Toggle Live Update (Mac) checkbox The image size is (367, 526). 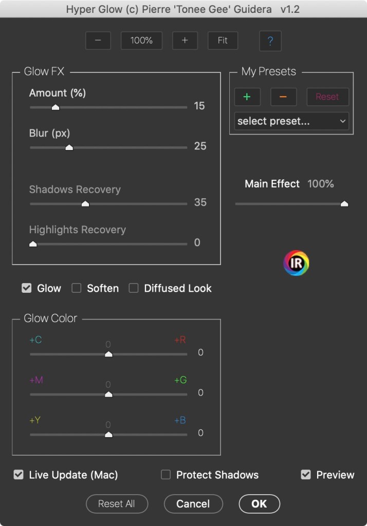click(19, 475)
